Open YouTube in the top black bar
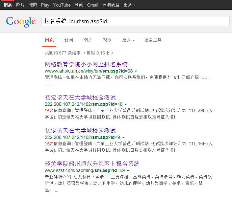232x197 pixels. (62, 5)
